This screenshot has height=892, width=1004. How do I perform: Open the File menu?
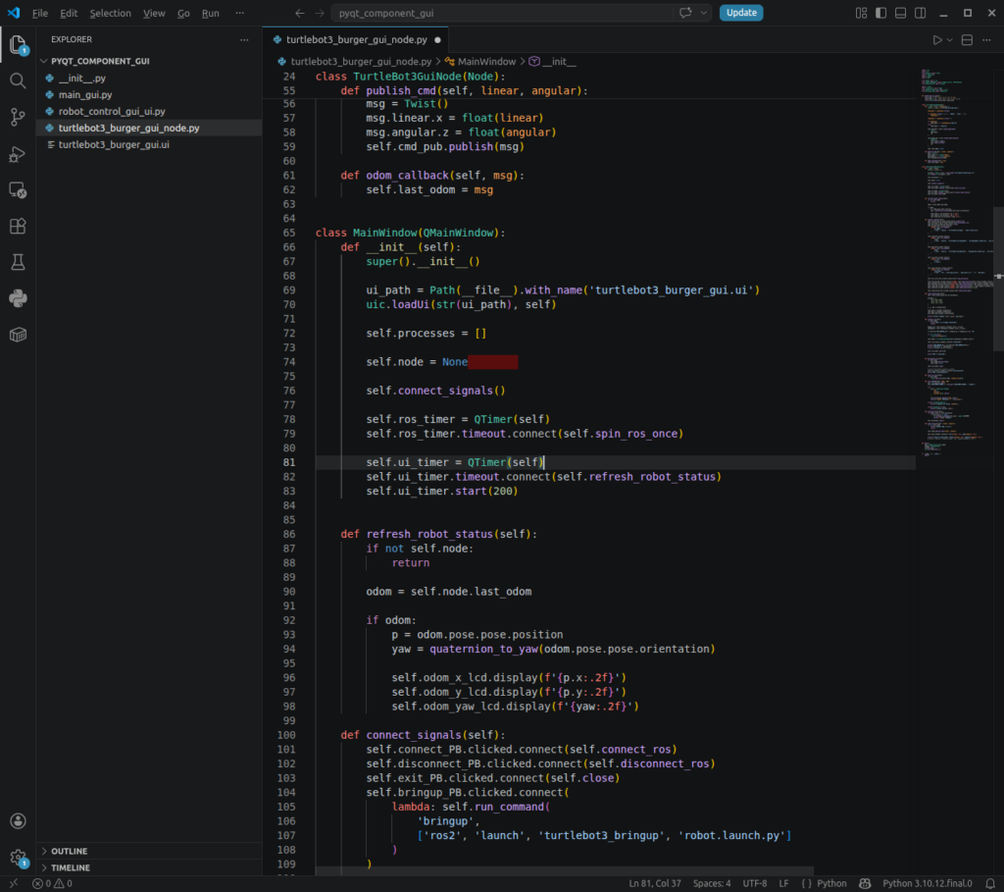39,13
